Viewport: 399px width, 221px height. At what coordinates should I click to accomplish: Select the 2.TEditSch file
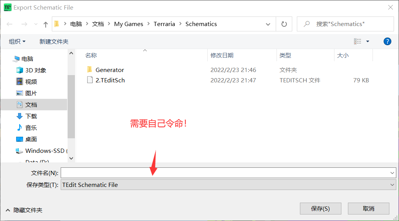(110, 80)
